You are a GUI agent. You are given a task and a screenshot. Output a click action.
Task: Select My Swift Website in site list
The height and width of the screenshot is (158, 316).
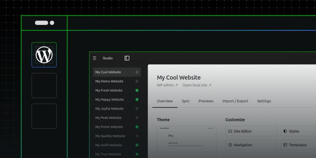pyautogui.click(x=117, y=145)
